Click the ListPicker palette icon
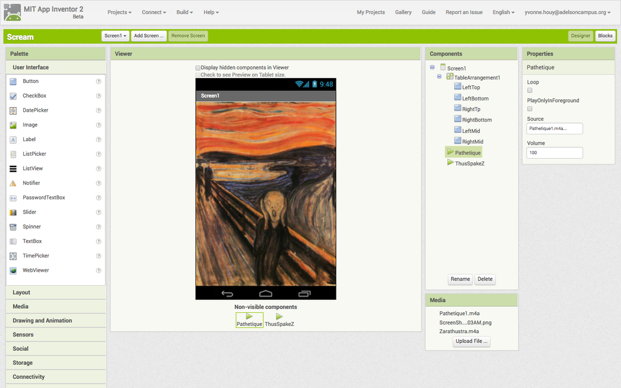Image resolution: width=621 pixels, height=388 pixels. (x=13, y=154)
